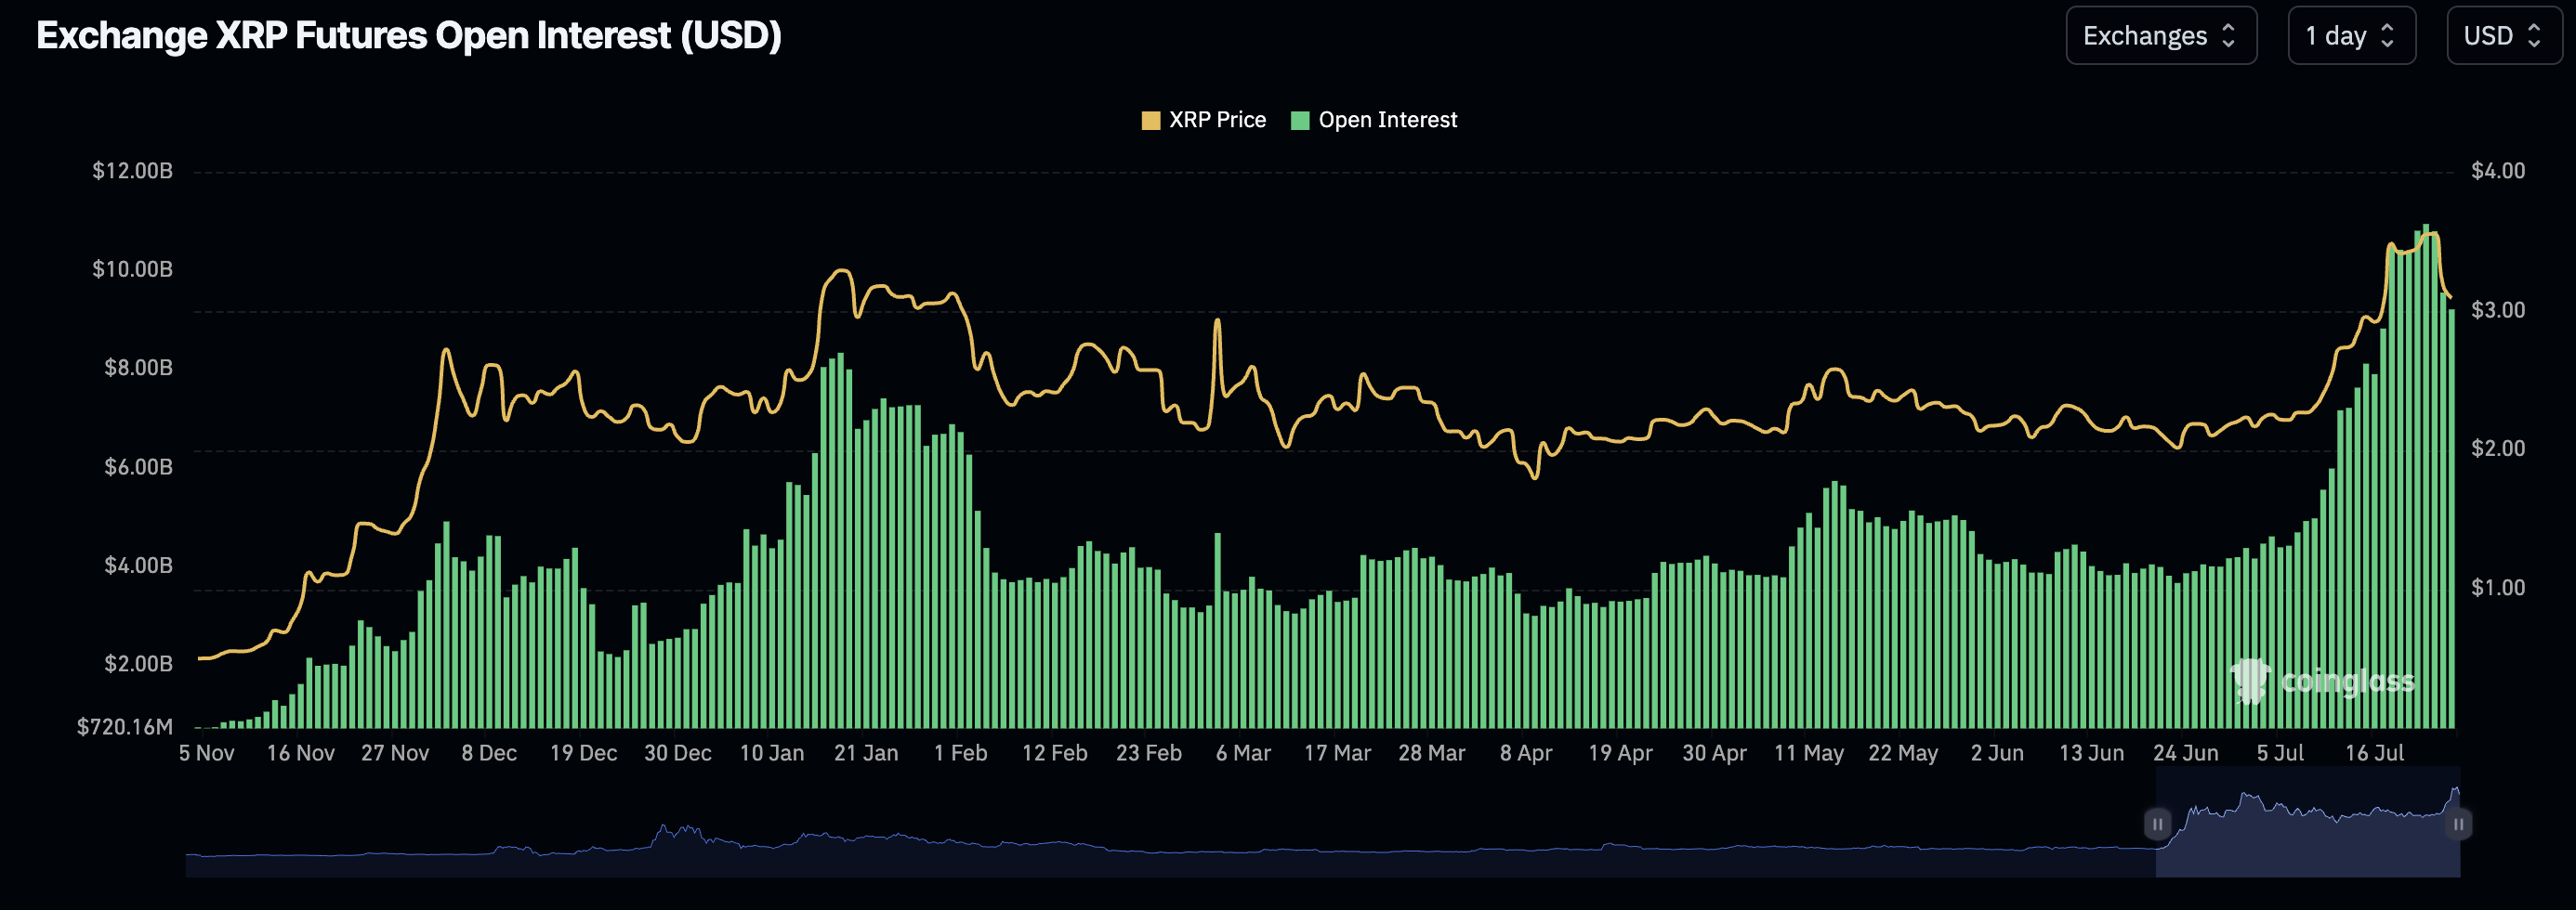Image resolution: width=2576 pixels, height=910 pixels.
Task: Click the coinglass watermark text
Action: click(x=2347, y=682)
